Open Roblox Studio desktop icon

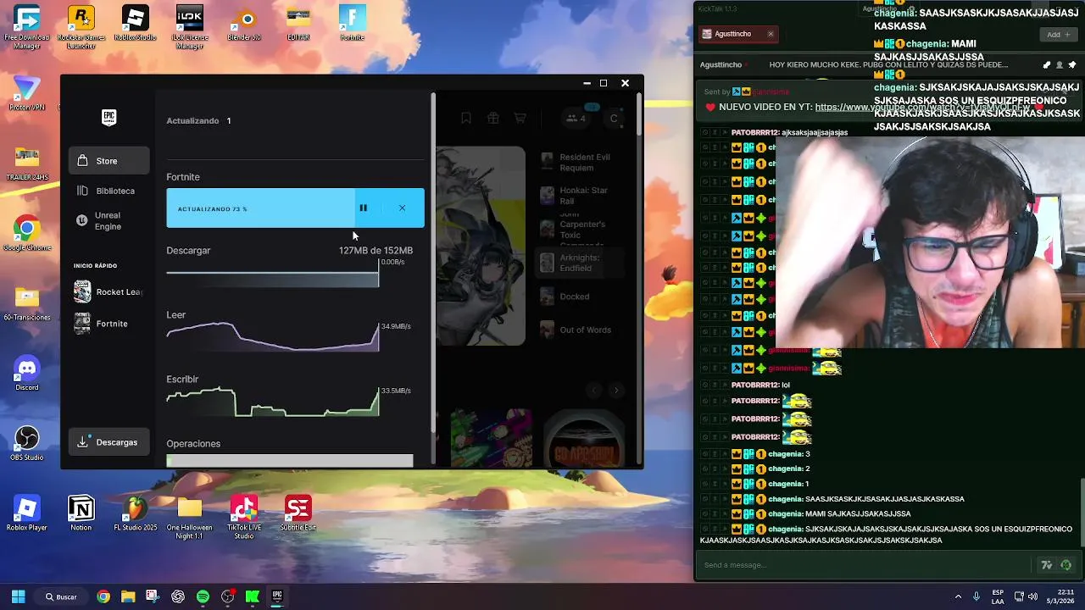click(135, 24)
